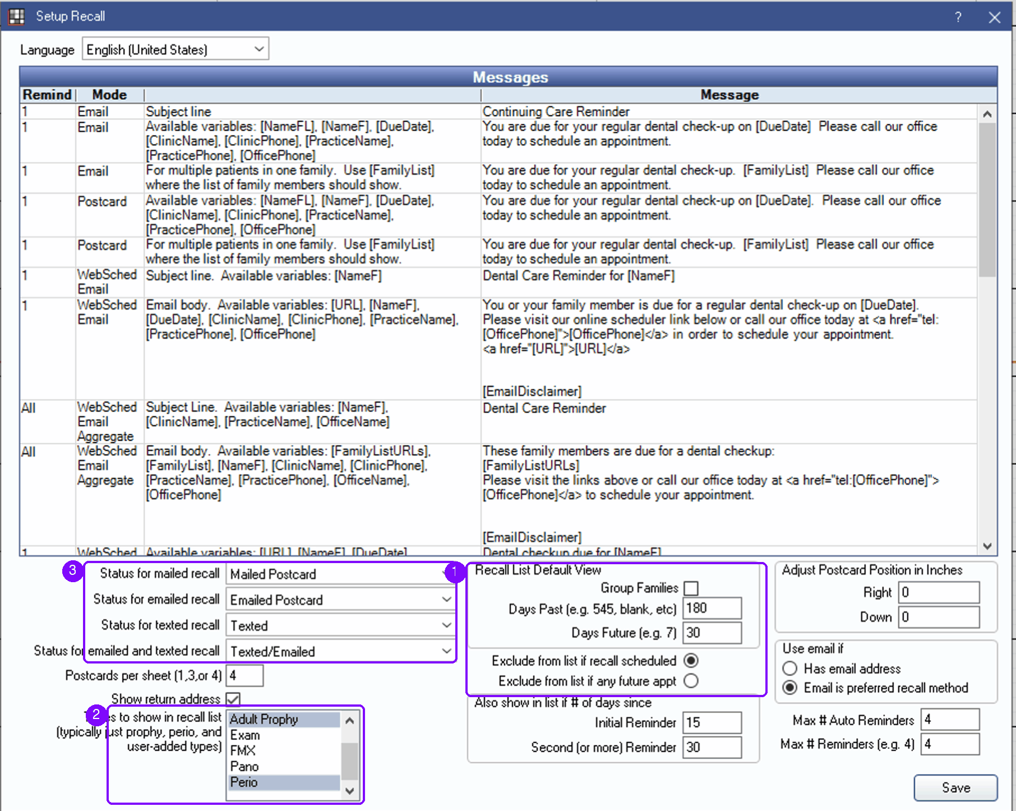Select Email is preferred recall method
1016x811 pixels.
click(x=789, y=688)
